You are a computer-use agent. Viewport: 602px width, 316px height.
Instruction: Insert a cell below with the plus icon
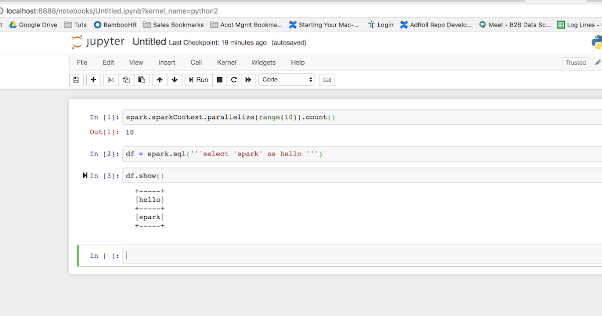[93, 80]
